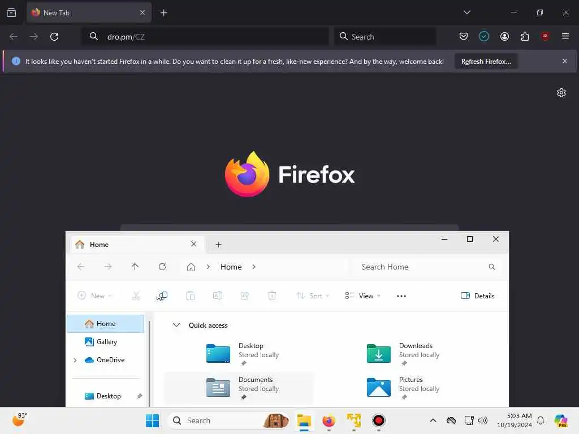Image resolution: width=579 pixels, height=434 pixels.
Task: Click Delete trash icon in Explorer toolbar
Action: point(272,296)
